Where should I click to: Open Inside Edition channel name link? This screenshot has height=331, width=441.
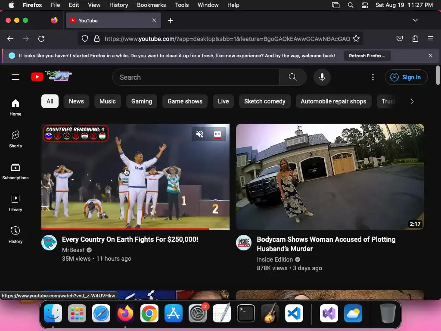pos(274,259)
